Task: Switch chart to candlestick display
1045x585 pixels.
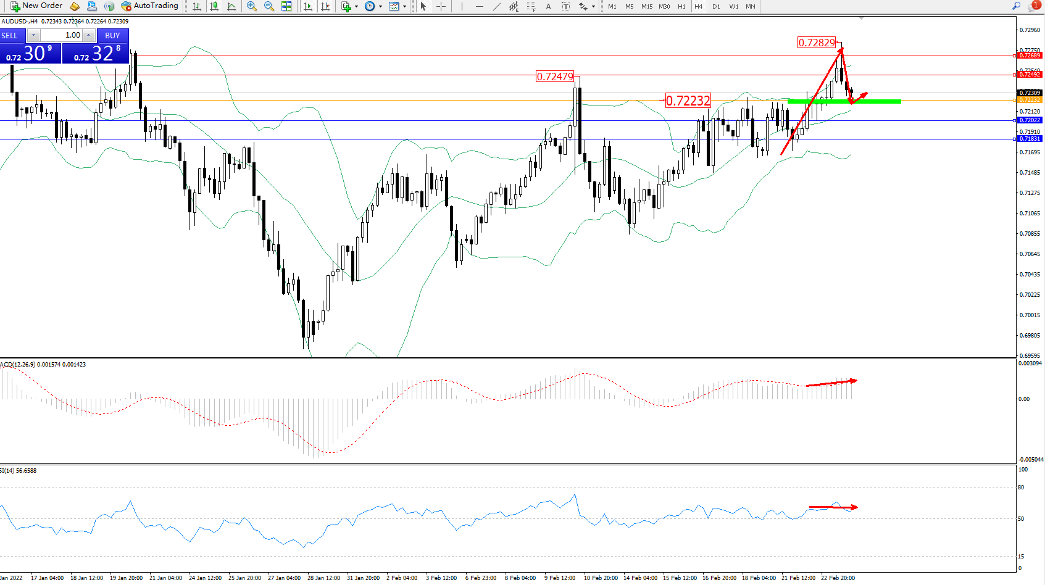Action: pyautogui.click(x=214, y=6)
